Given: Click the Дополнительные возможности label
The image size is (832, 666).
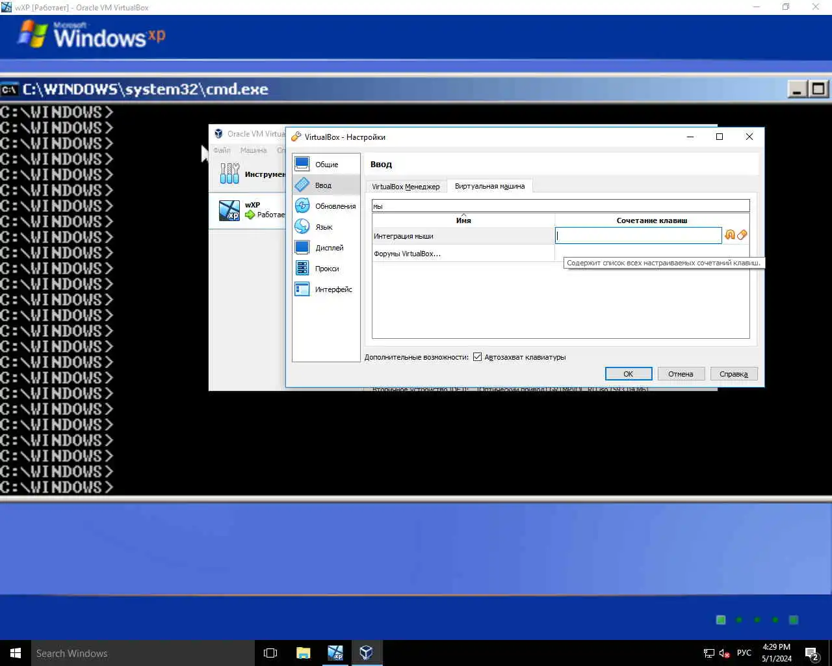Looking at the screenshot, I should pyautogui.click(x=416, y=357).
